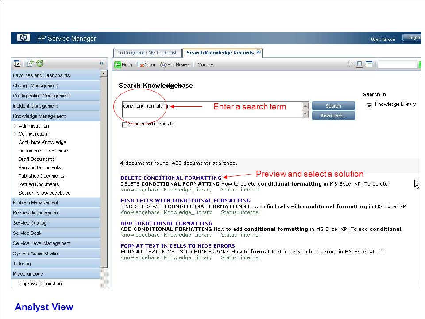Screen dimensions: 425x319
Task: Click the navigator shortcut window icon
Action: pos(17,63)
